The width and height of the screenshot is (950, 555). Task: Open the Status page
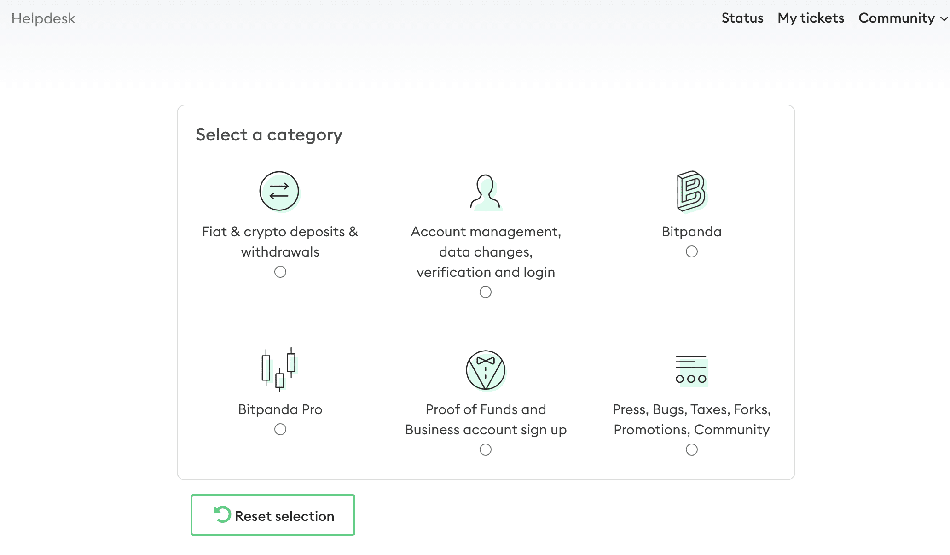[x=742, y=18]
